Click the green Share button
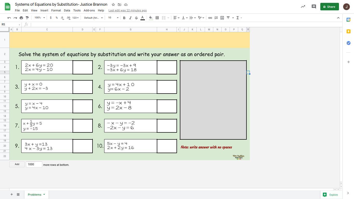This screenshot has height=199, width=354. click(329, 7)
